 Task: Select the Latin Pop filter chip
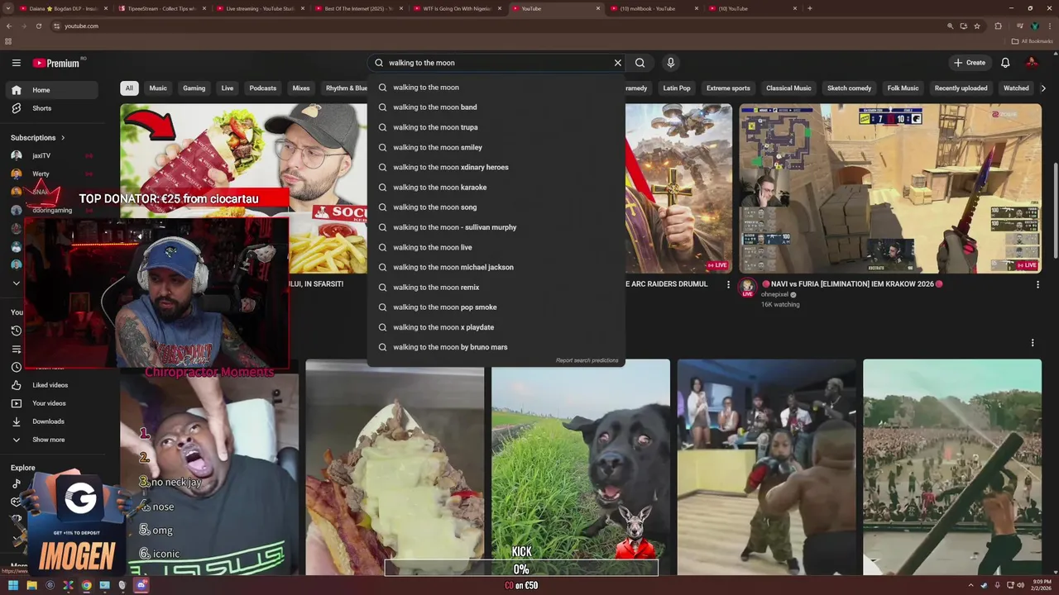[677, 88]
